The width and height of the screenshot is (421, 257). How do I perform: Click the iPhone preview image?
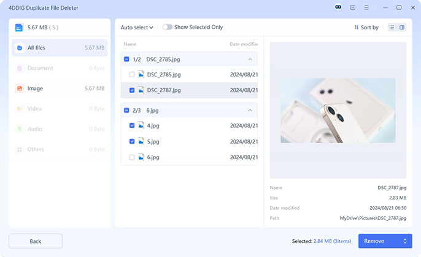(338, 110)
